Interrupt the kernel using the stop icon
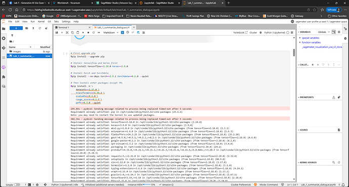Image resolution: width=349 pixels, height=187 pixels. tap(89, 32)
